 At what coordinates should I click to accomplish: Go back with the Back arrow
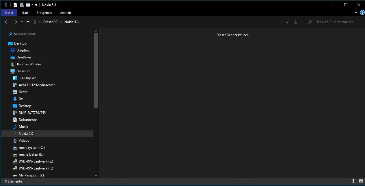7,22
